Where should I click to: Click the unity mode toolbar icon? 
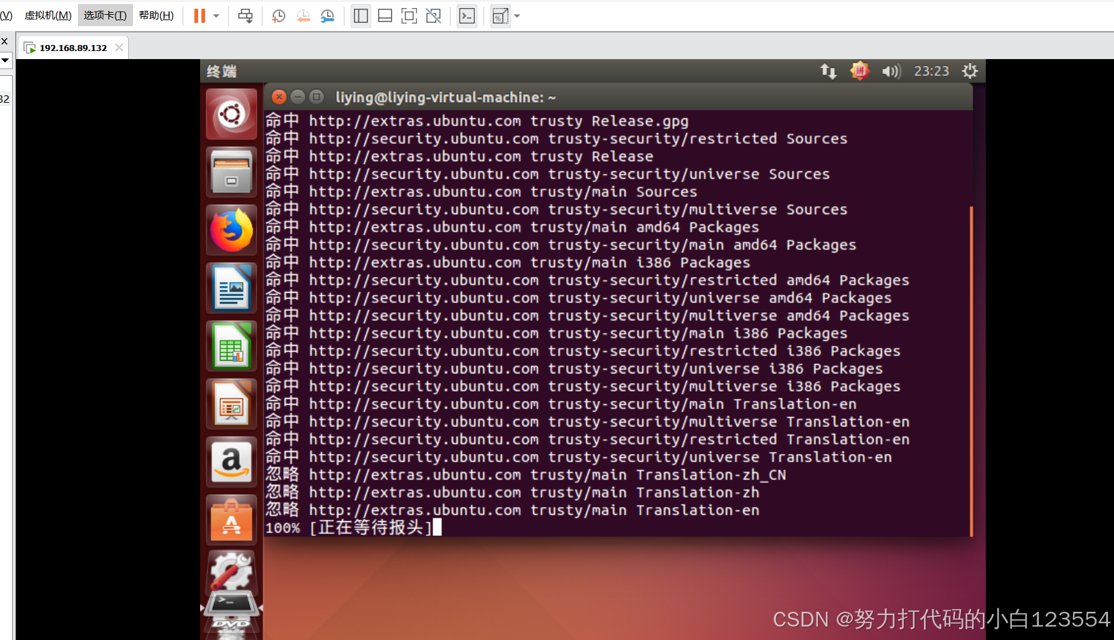point(434,15)
